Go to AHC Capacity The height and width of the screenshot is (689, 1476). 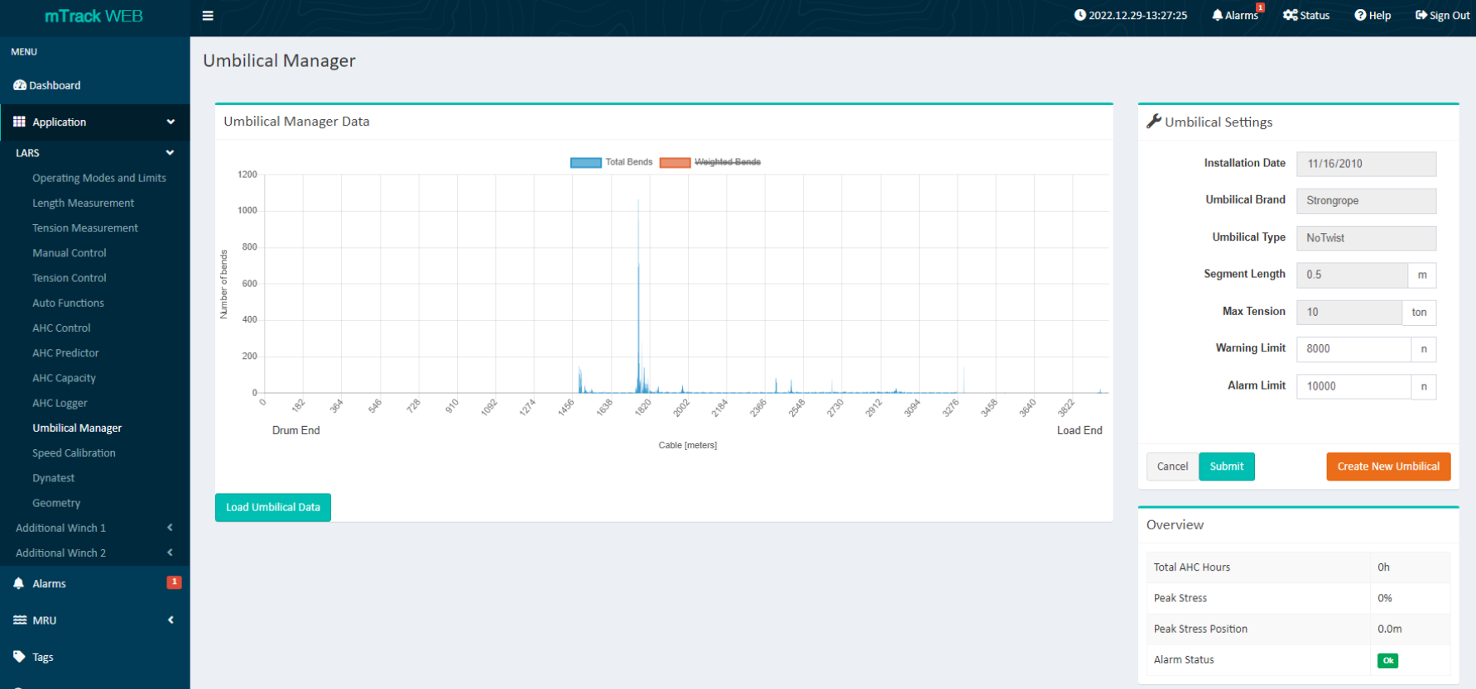[x=64, y=378]
